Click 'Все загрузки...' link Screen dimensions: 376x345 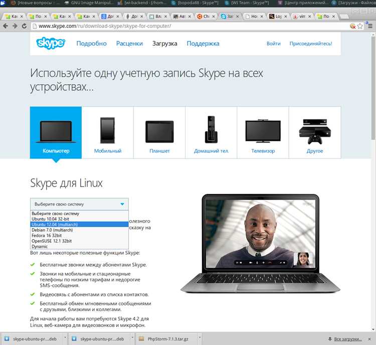(348, 339)
